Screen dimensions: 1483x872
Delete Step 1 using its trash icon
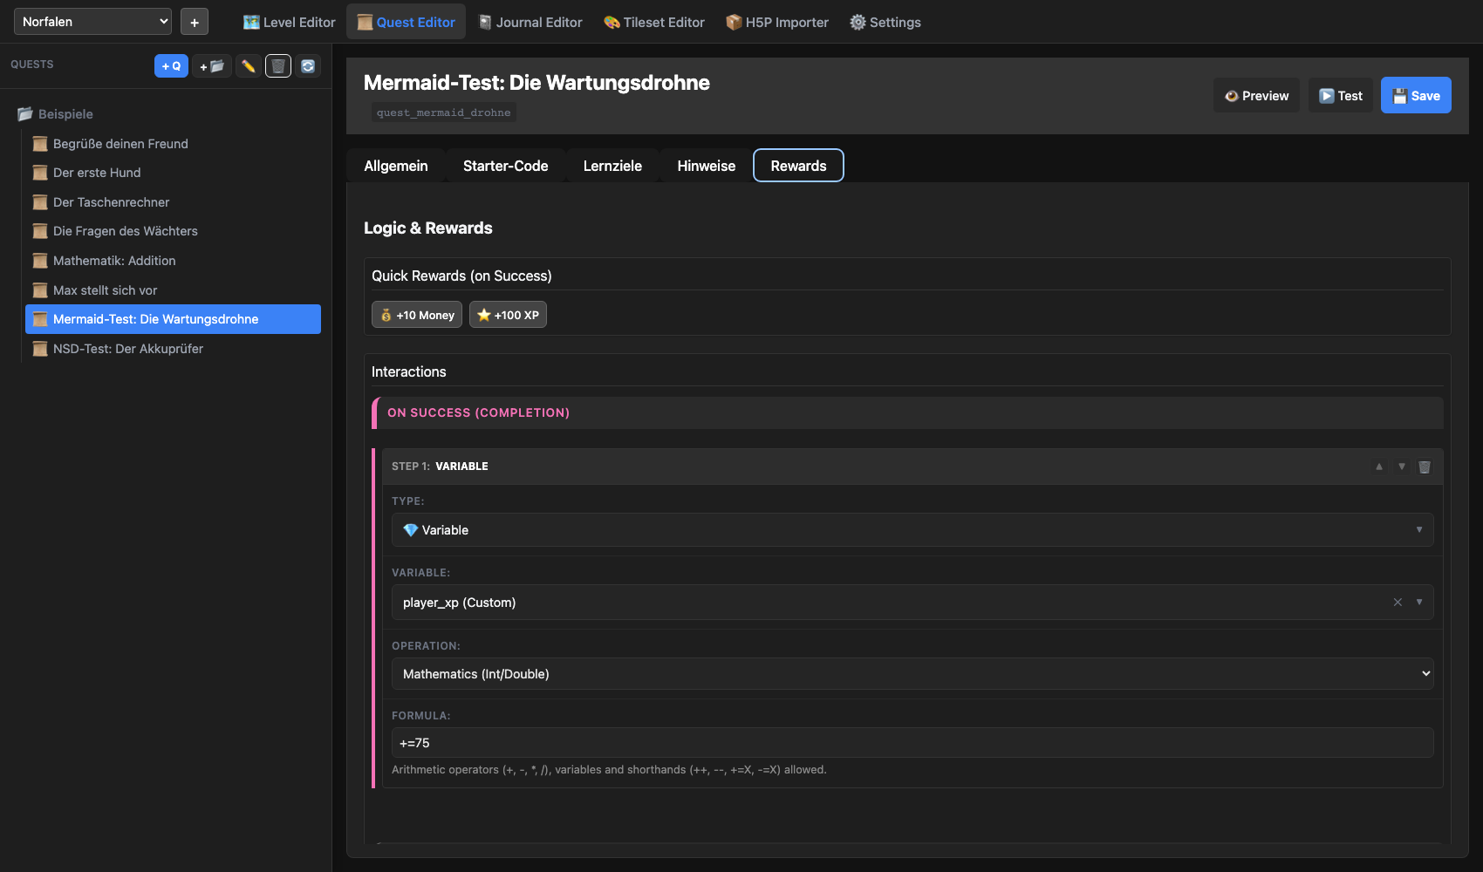1425,467
